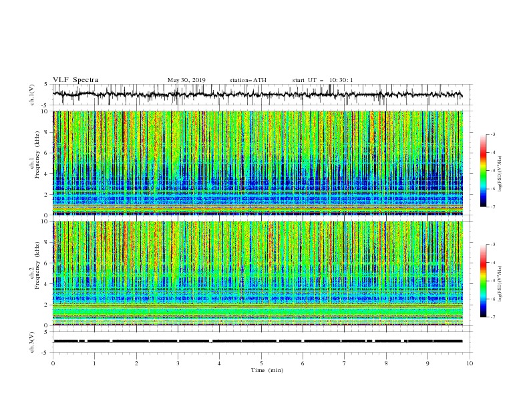Click the "Time (min)" axis title
Screen dimensions: 529x408
[x=267, y=370]
